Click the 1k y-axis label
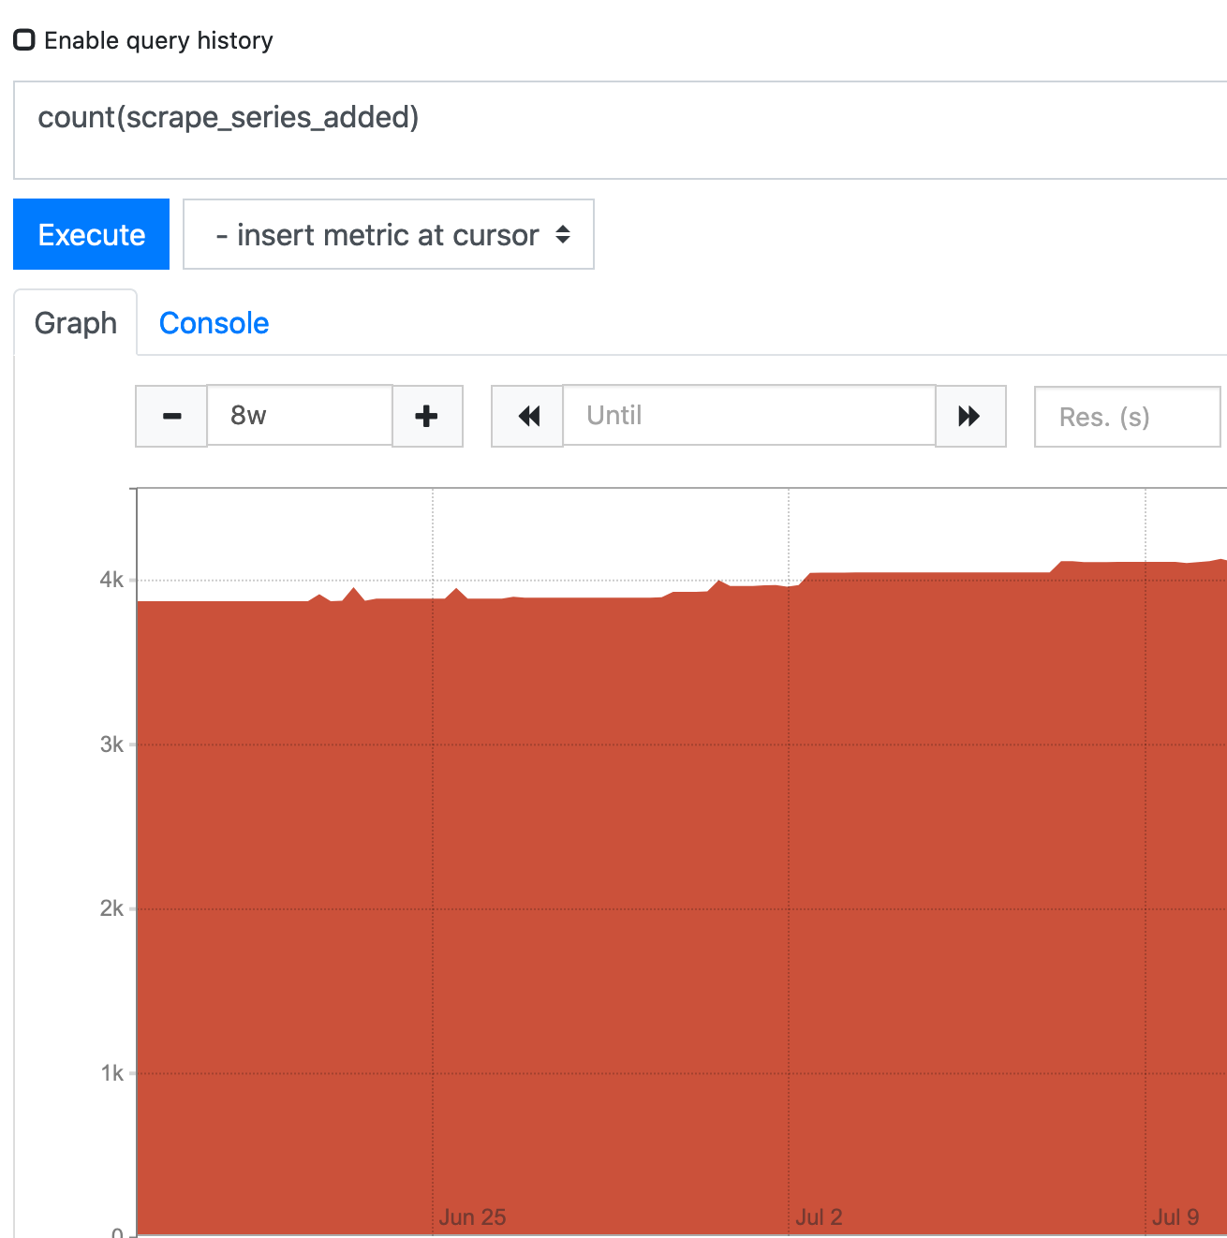 tap(111, 1073)
